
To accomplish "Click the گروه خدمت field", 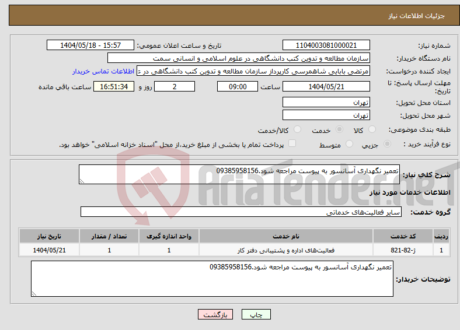I will (x=241, y=212).
